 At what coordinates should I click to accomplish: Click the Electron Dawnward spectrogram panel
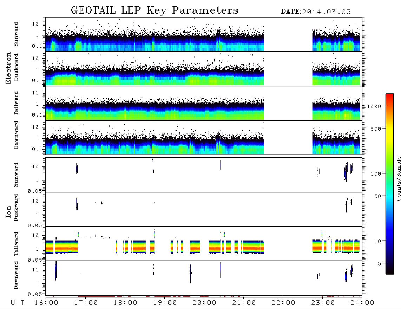click(x=204, y=137)
